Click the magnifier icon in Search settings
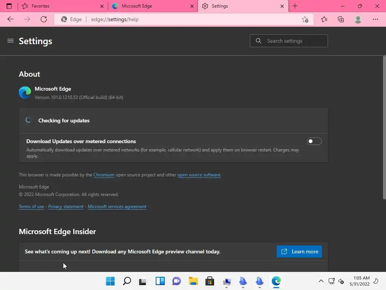386x290 pixels. [x=259, y=41]
